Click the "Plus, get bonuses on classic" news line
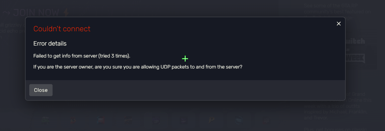The height and width of the screenshot is (131, 385). point(335,129)
